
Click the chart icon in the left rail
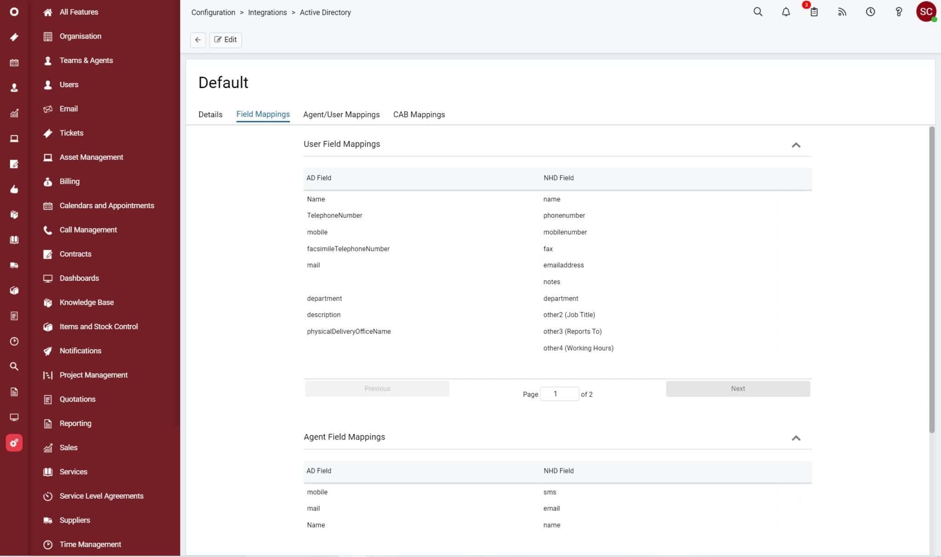click(14, 113)
